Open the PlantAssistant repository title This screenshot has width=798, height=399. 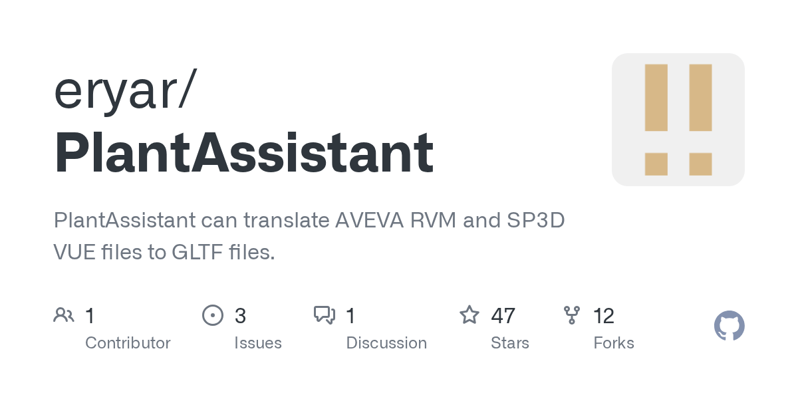[243, 153]
